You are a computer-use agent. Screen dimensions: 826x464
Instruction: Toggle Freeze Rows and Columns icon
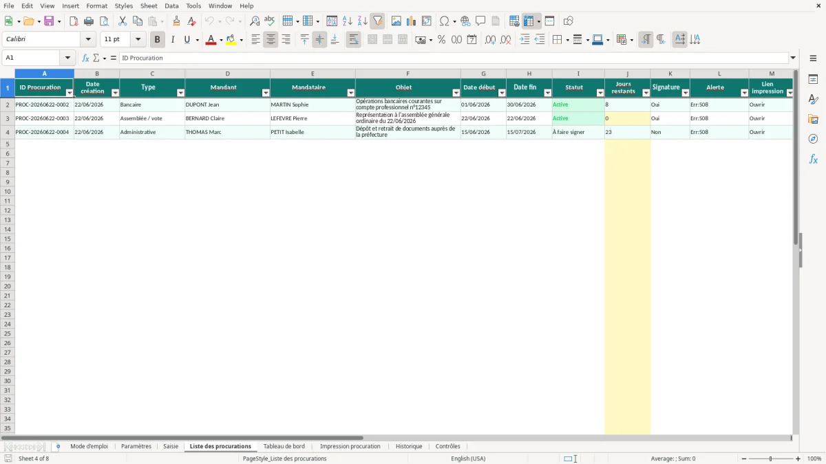[529, 21]
